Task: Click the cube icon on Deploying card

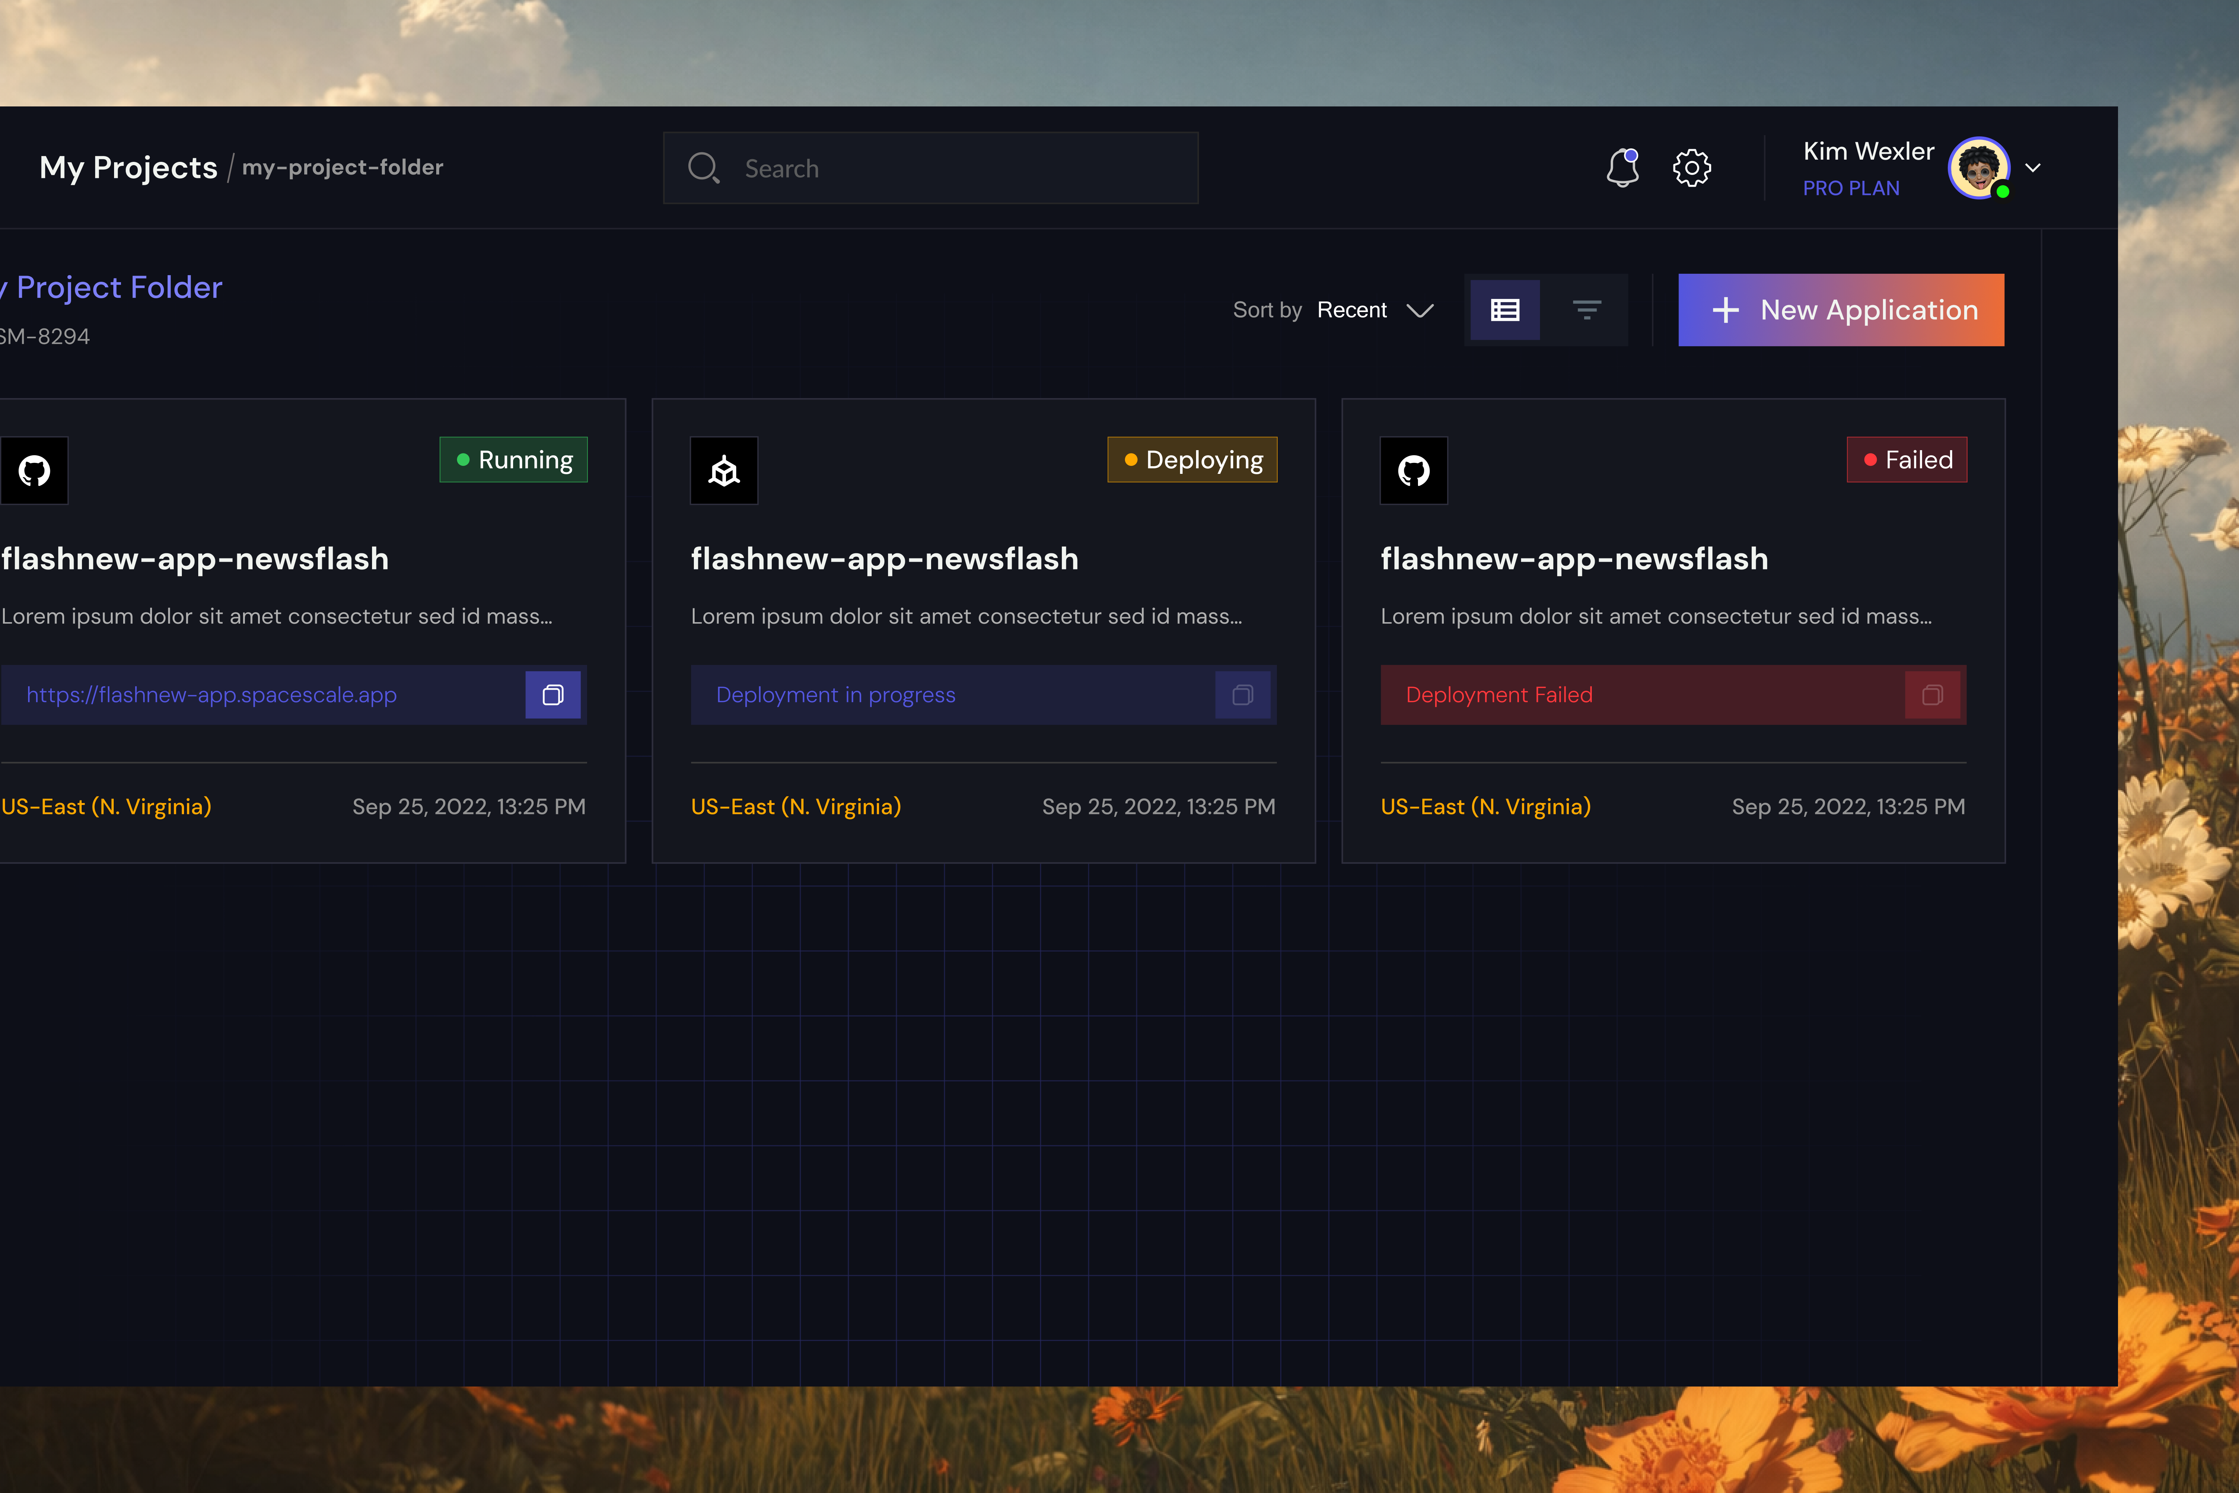Action: [723, 470]
